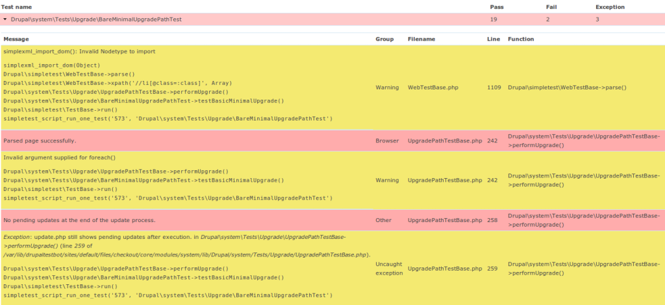Image resolution: width=665 pixels, height=305 pixels.
Task: Click the Filename column header
Action: [421, 39]
